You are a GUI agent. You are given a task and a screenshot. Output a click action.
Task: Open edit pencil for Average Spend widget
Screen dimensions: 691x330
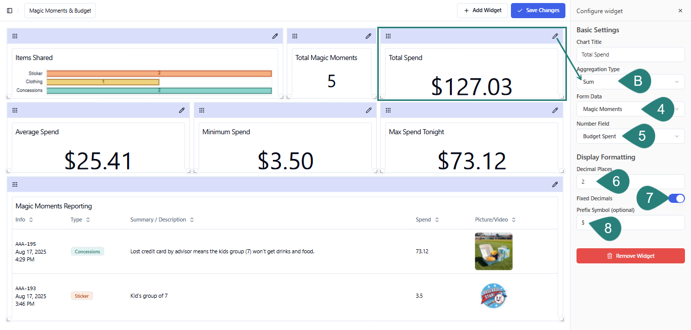(182, 110)
